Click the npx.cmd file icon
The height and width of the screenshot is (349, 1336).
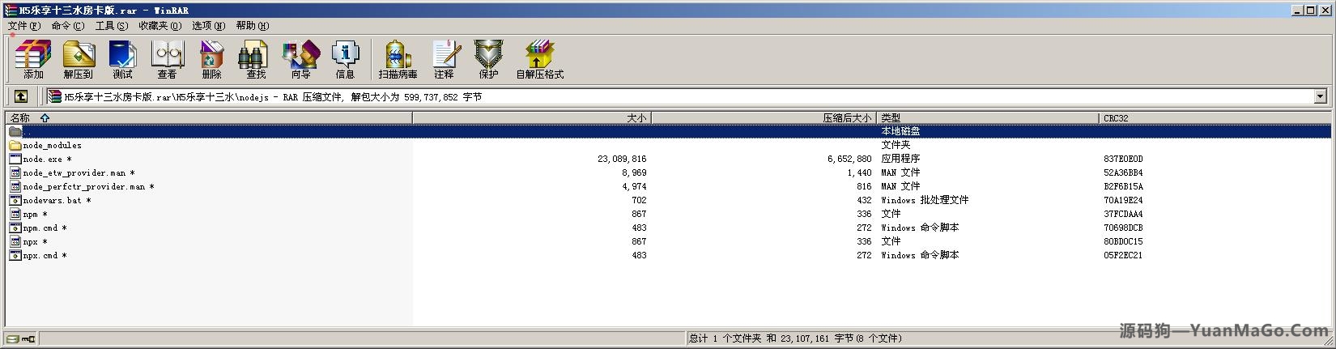tap(15, 255)
